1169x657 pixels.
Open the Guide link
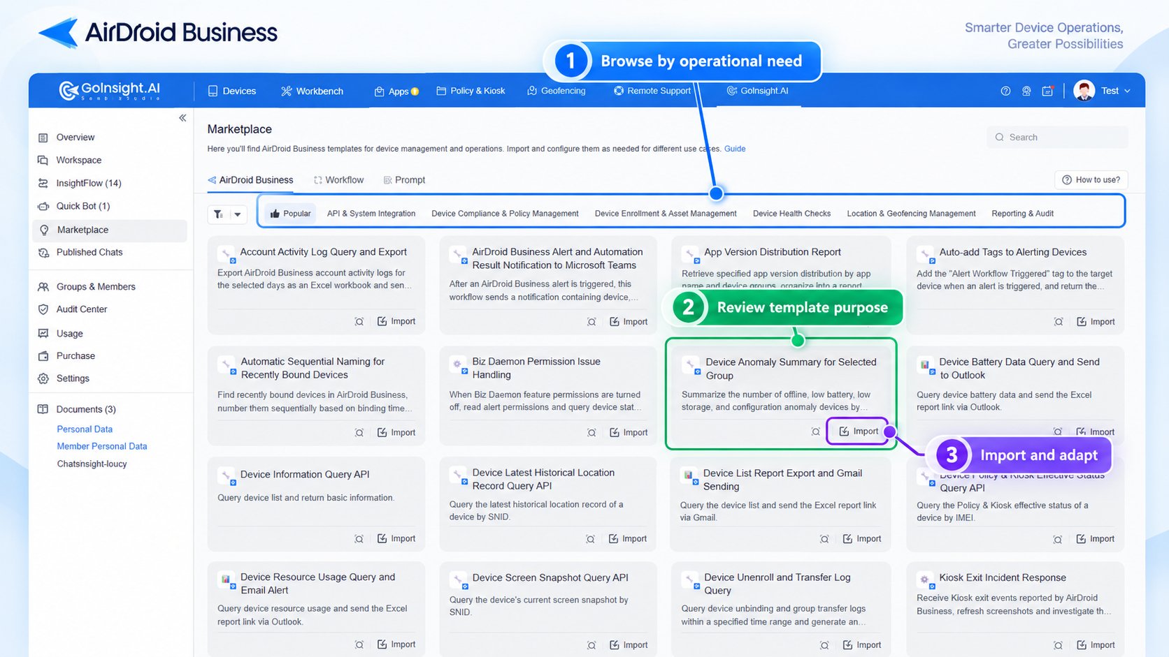[735, 149]
